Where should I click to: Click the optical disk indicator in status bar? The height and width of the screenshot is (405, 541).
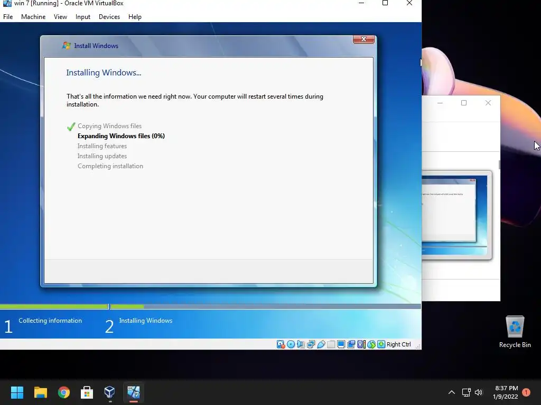pos(291,344)
